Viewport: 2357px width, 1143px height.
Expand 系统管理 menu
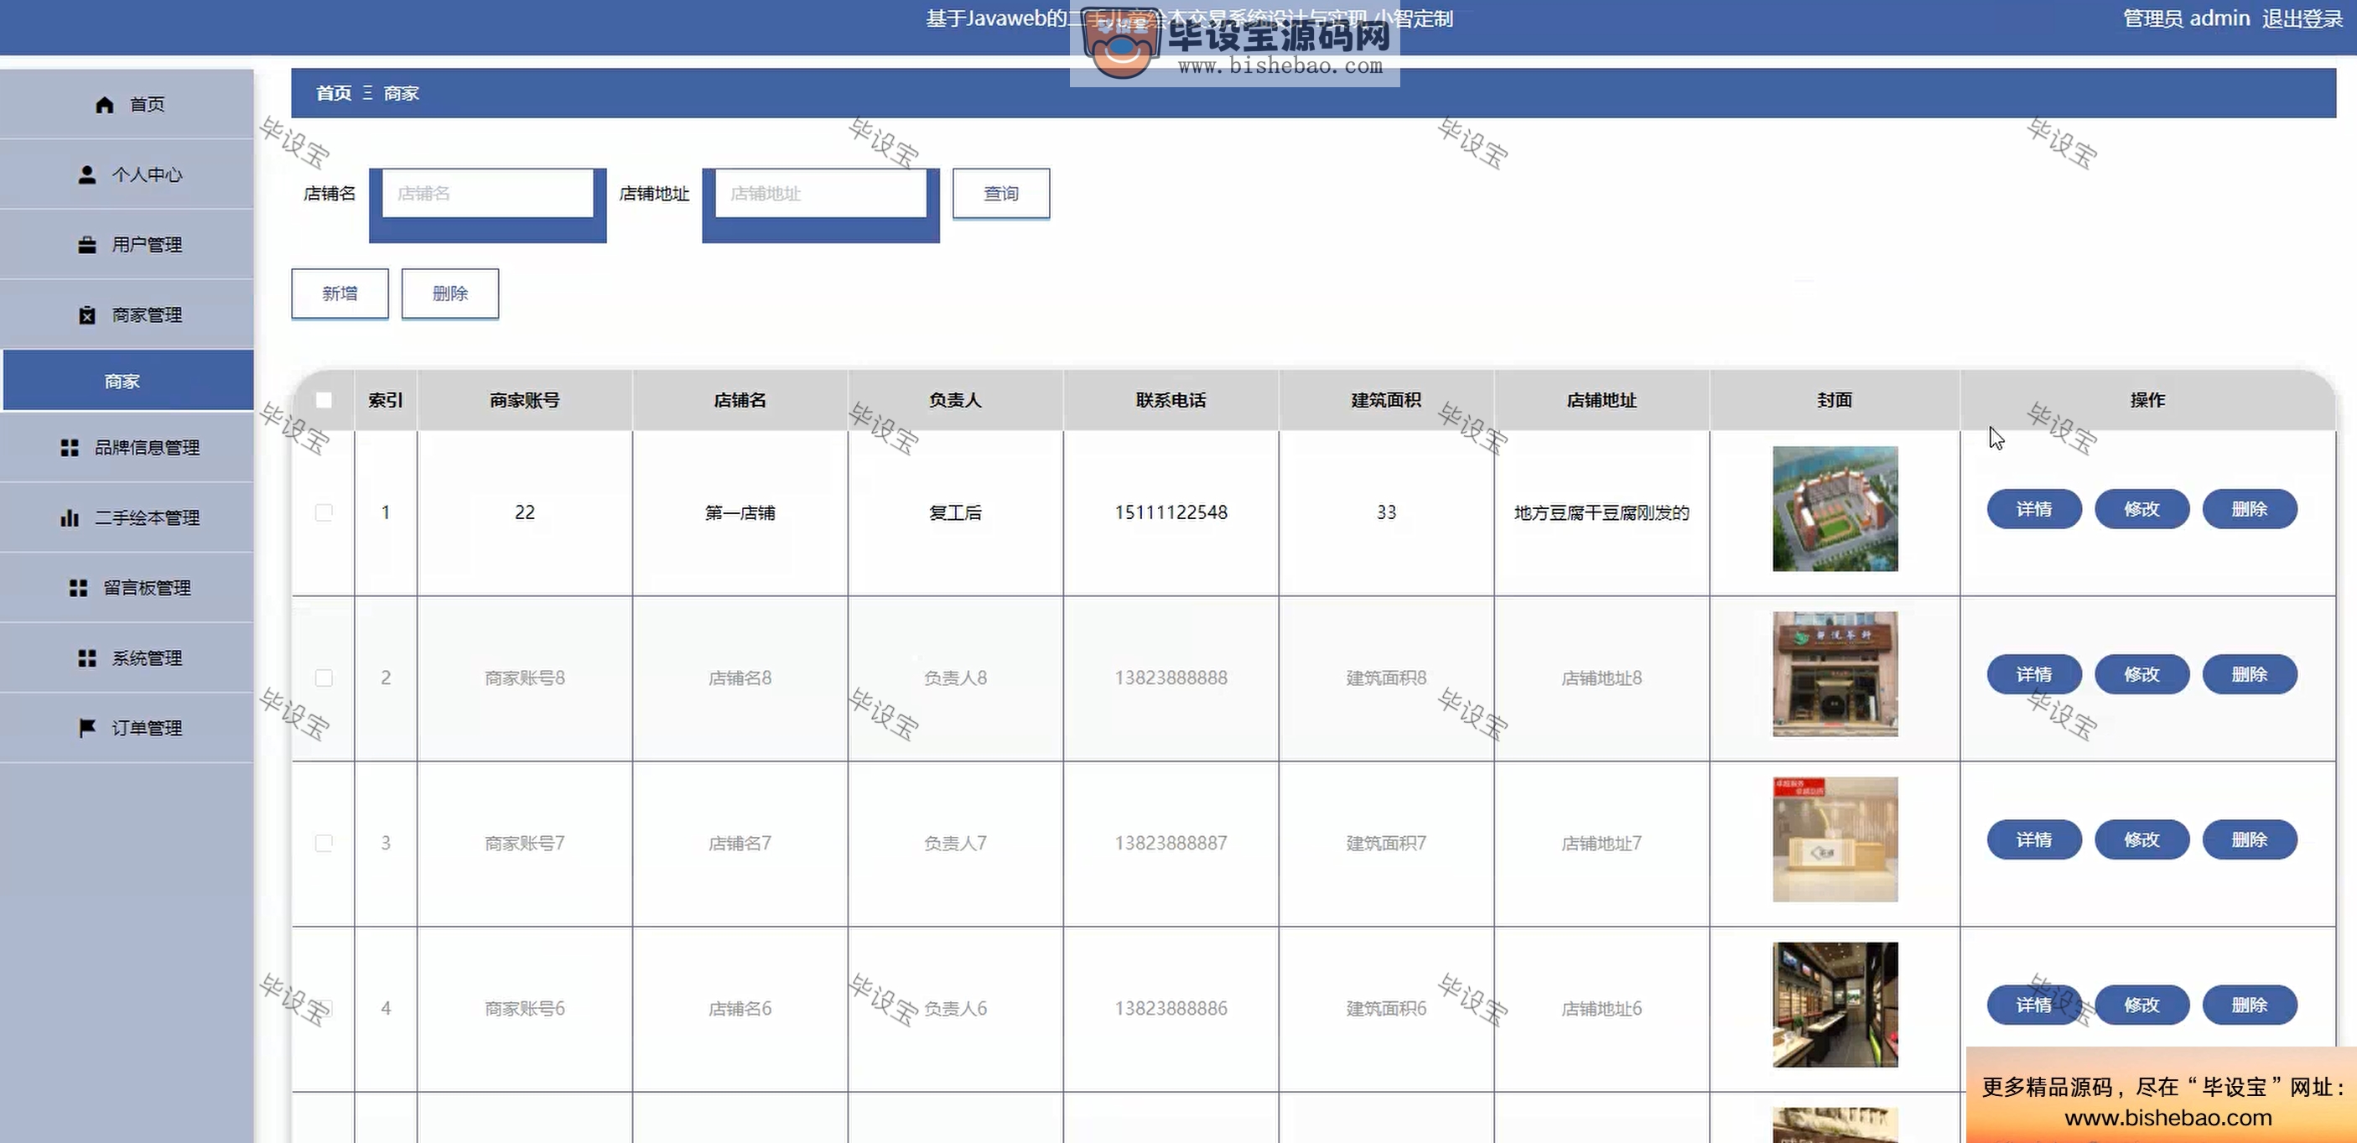tap(127, 658)
